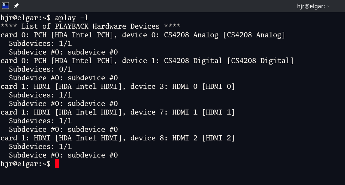
Task: Click the "Subdevices: 0/1" line
Action: click(40, 69)
